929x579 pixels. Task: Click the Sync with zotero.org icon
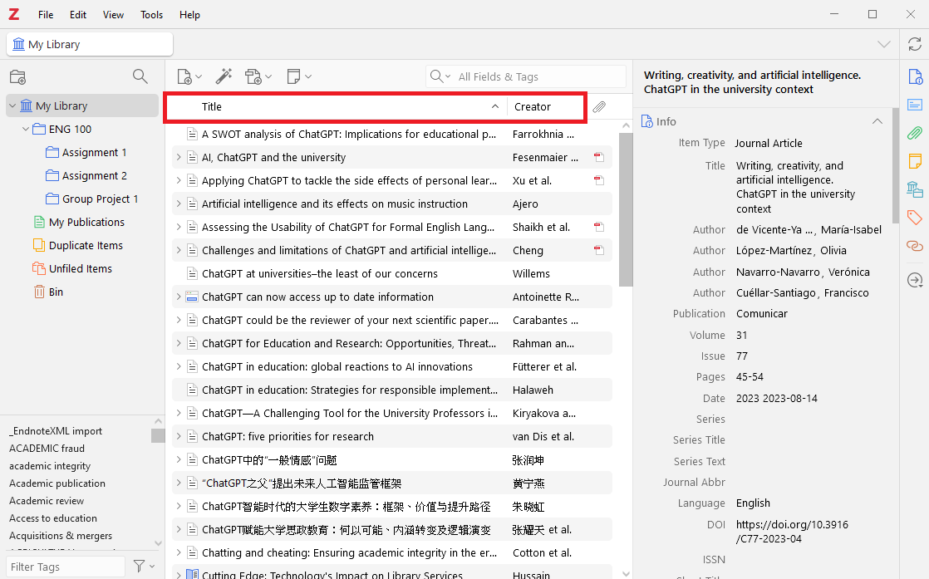tap(914, 44)
